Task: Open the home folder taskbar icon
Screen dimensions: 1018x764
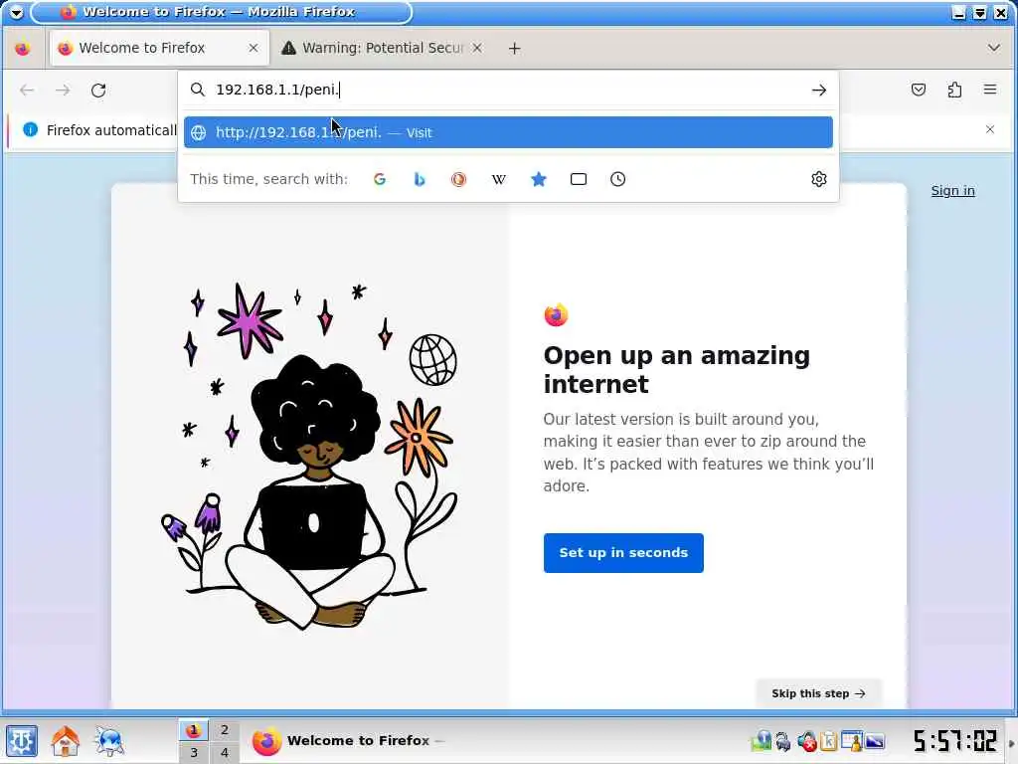Action: pos(65,740)
